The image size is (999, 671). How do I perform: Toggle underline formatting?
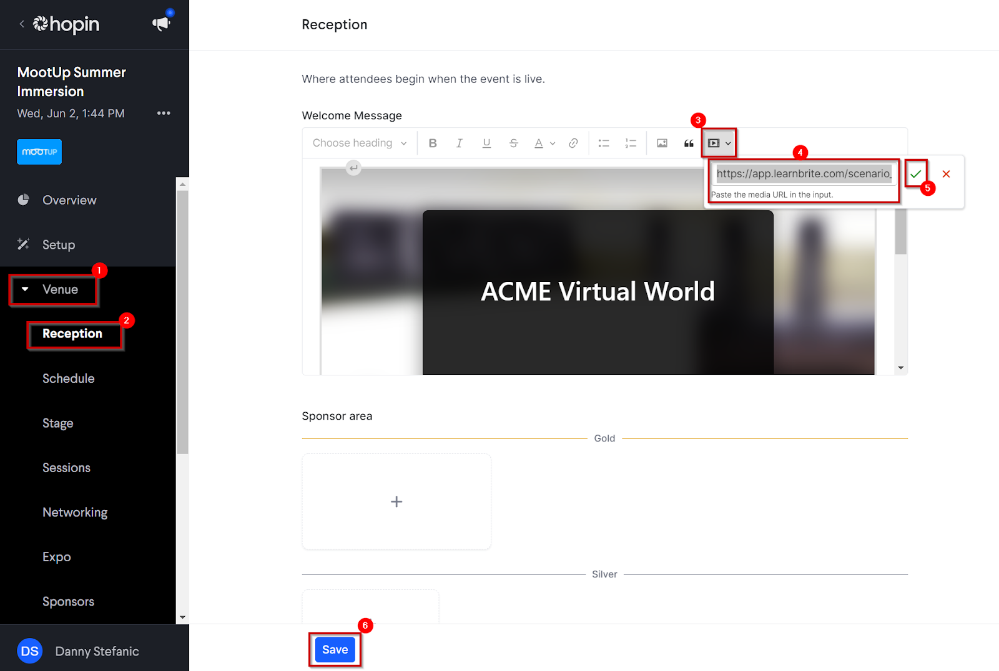pos(486,143)
